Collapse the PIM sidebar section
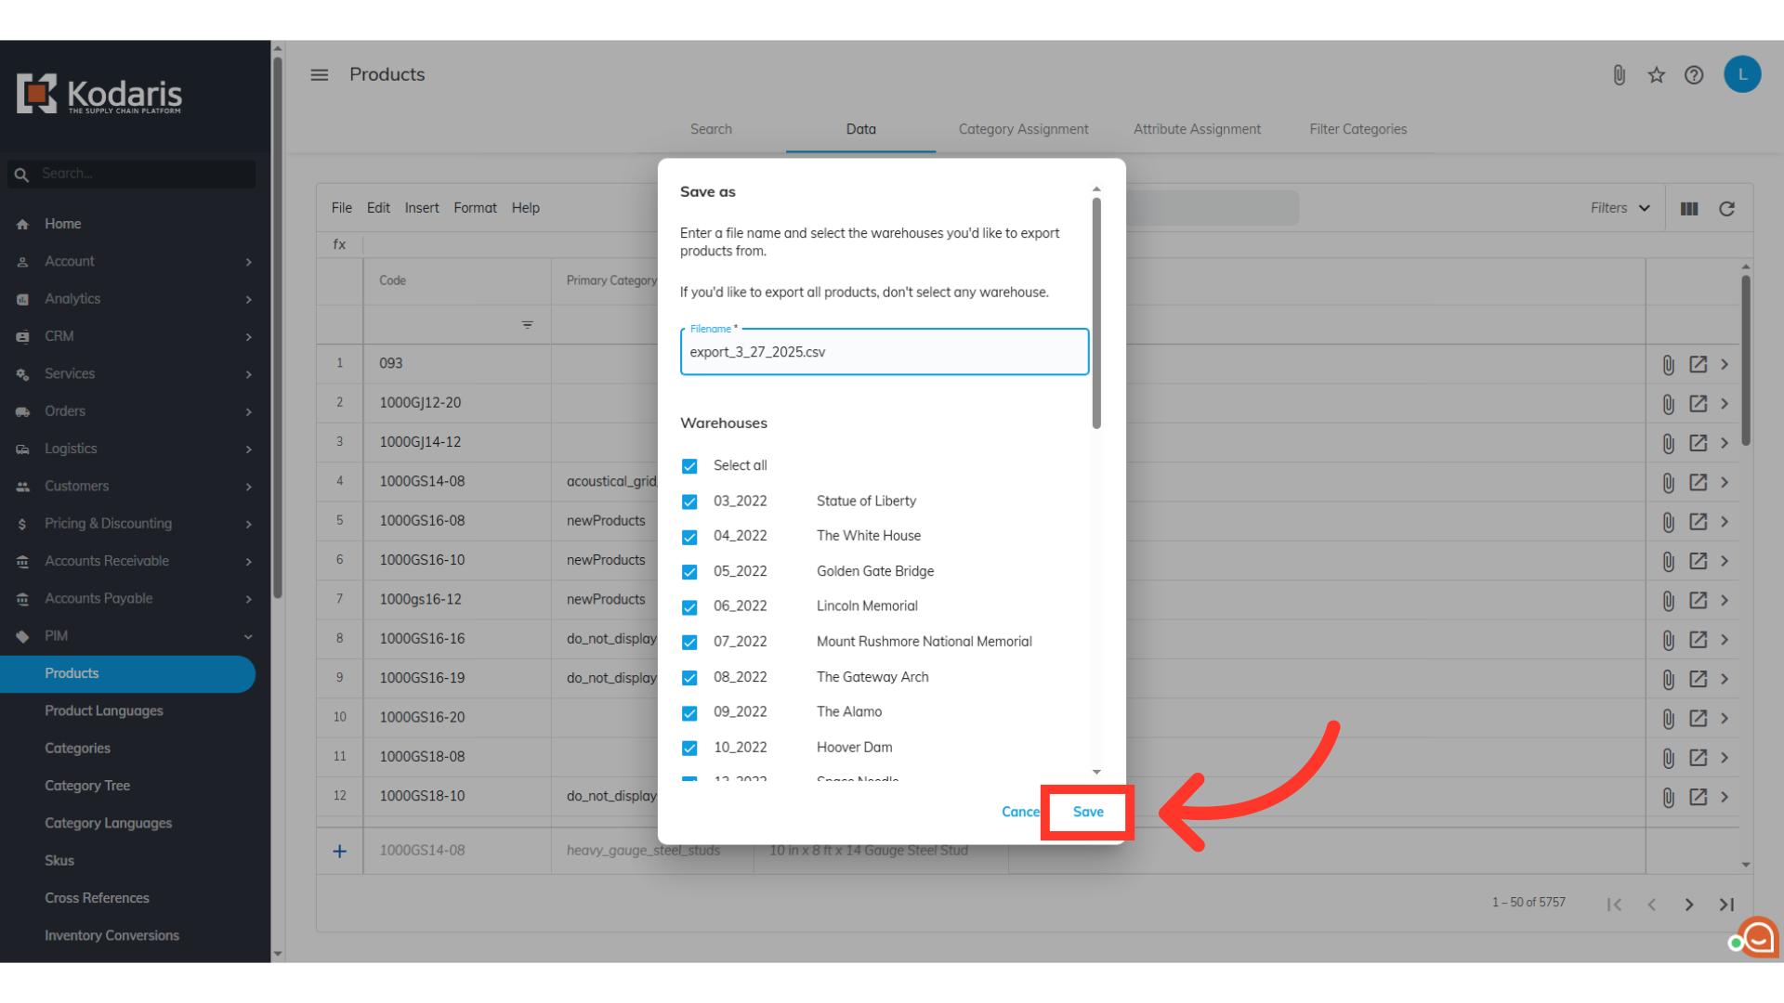 click(248, 636)
